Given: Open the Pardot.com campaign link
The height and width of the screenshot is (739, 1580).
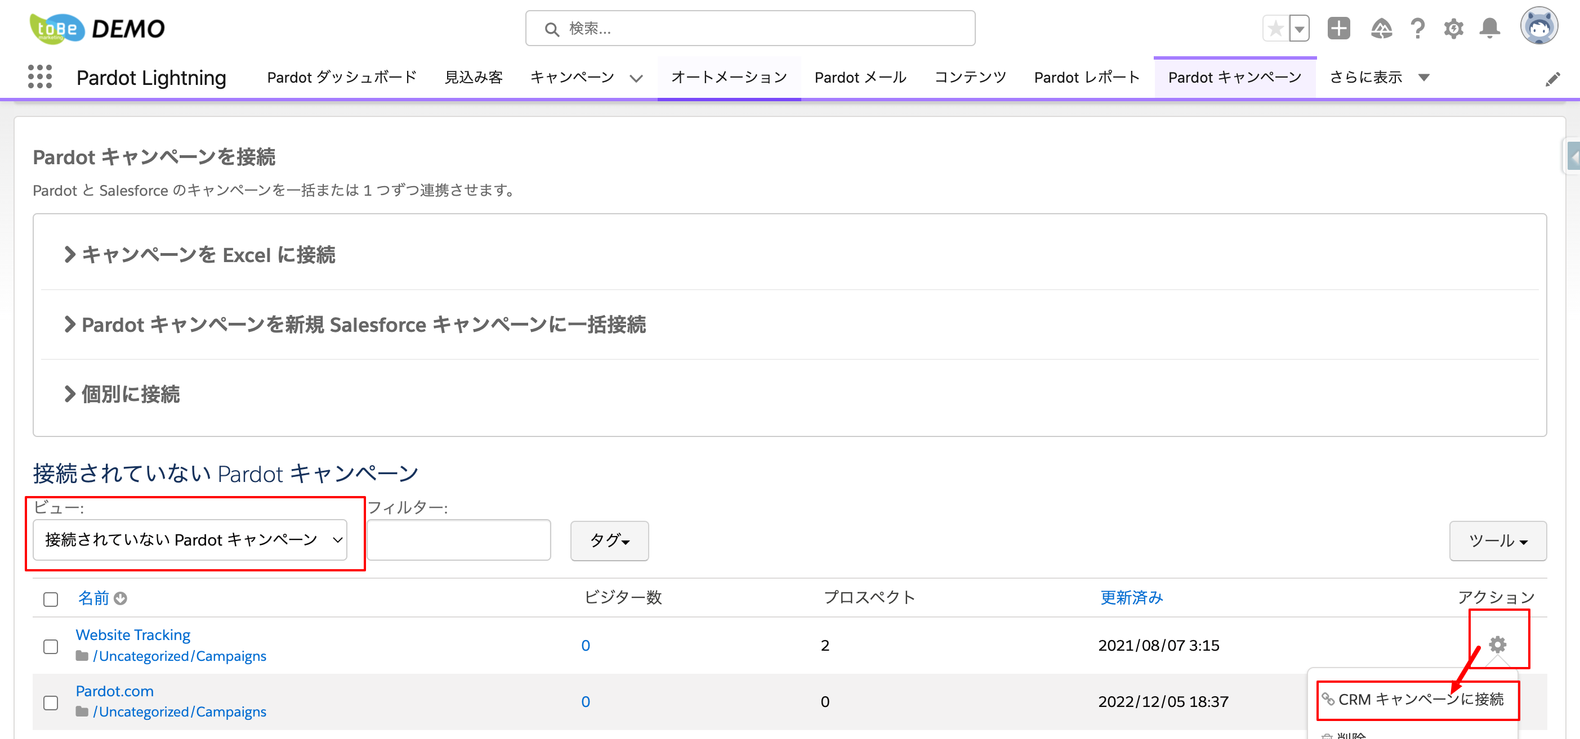Looking at the screenshot, I should [115, 691].
